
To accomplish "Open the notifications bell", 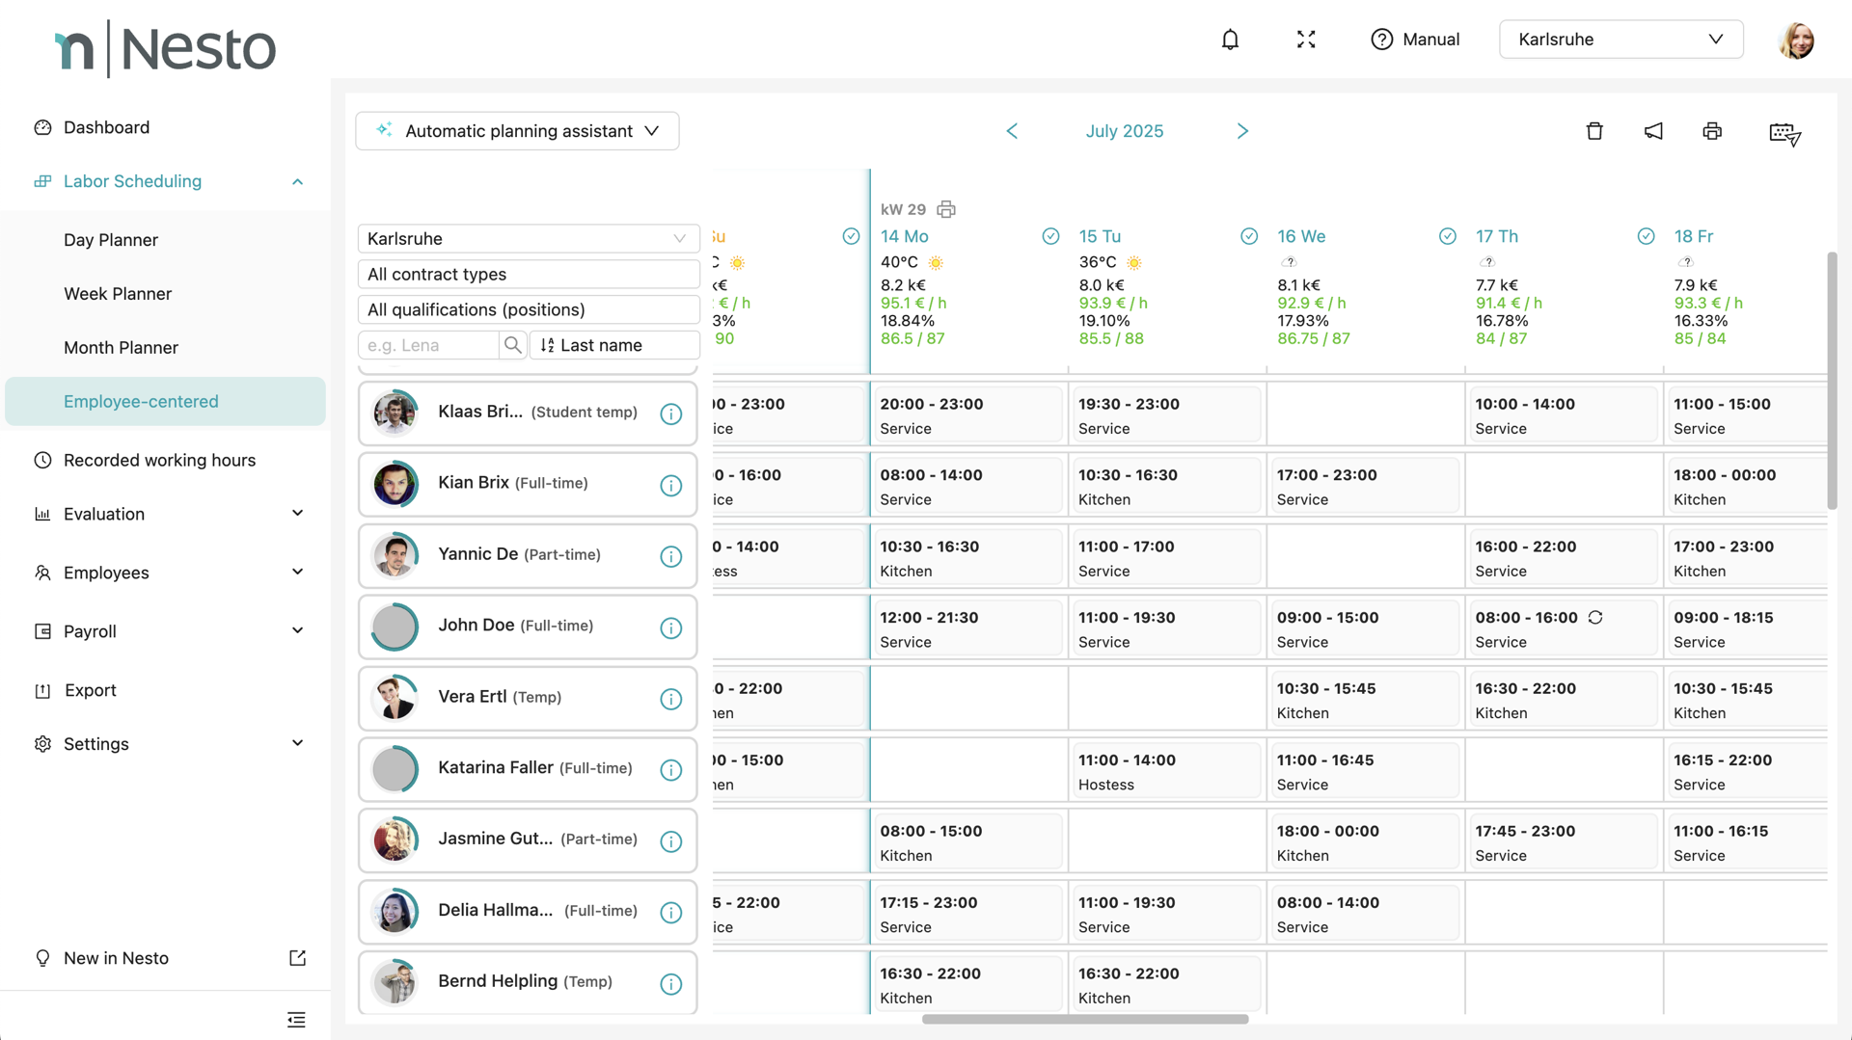I will click(1230, 40).
